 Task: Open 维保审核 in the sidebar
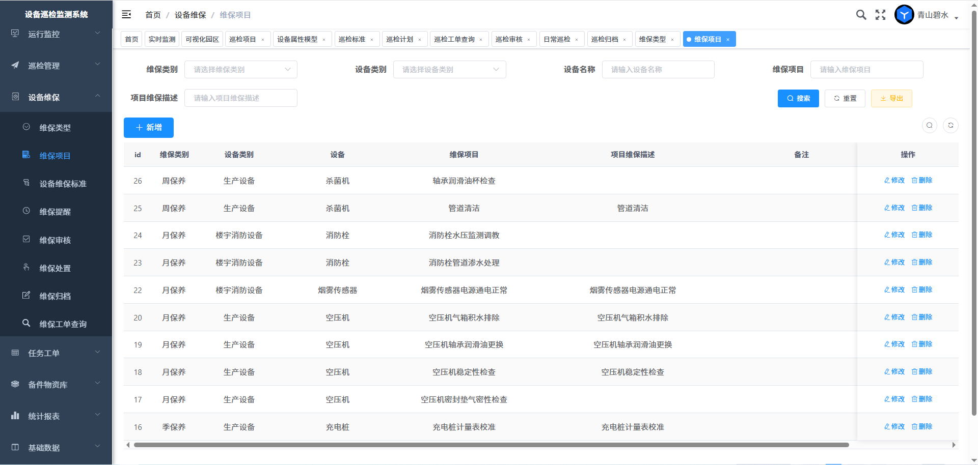[55, 240]
